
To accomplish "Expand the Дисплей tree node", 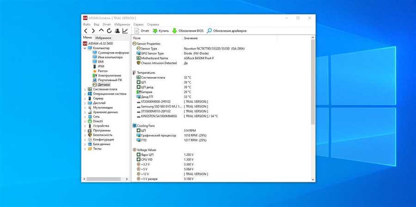I will pos(85,103).
